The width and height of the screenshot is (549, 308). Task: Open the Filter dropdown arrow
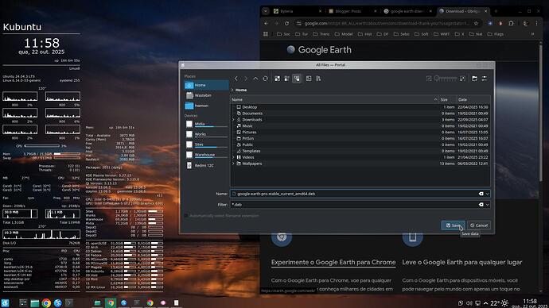(x=488, y=205)
